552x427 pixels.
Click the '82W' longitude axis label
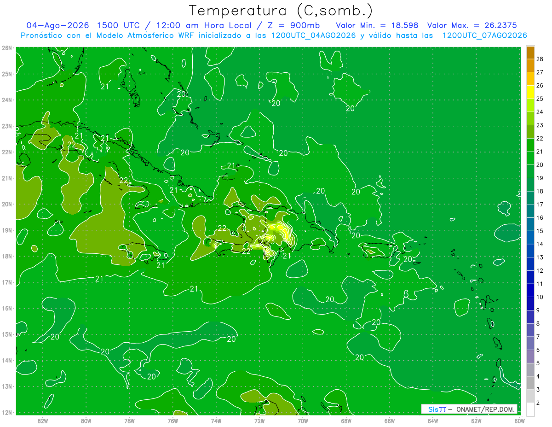43,421
